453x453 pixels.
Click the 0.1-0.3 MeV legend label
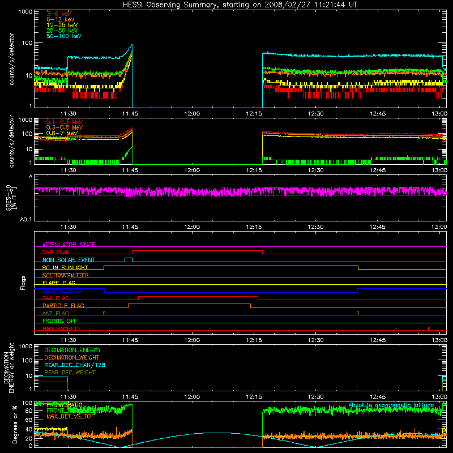pyautogui.click(x=65, y=122)
